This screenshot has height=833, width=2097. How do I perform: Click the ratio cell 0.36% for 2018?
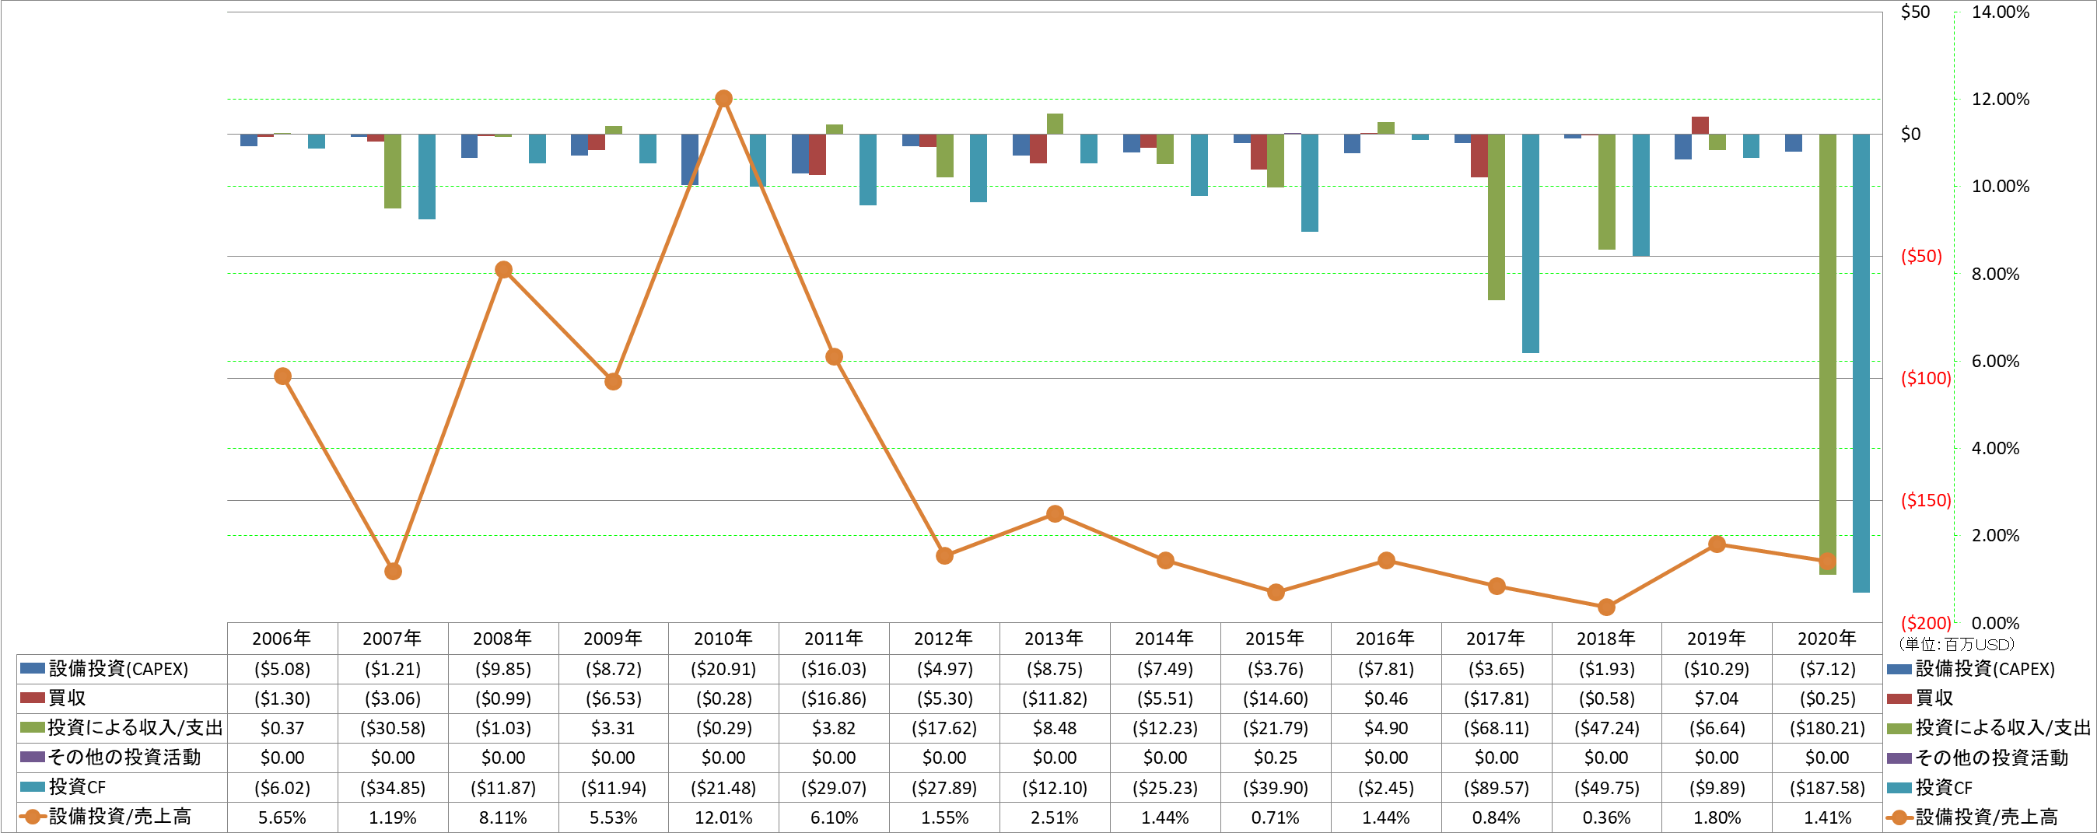(x=1606, y=817)
